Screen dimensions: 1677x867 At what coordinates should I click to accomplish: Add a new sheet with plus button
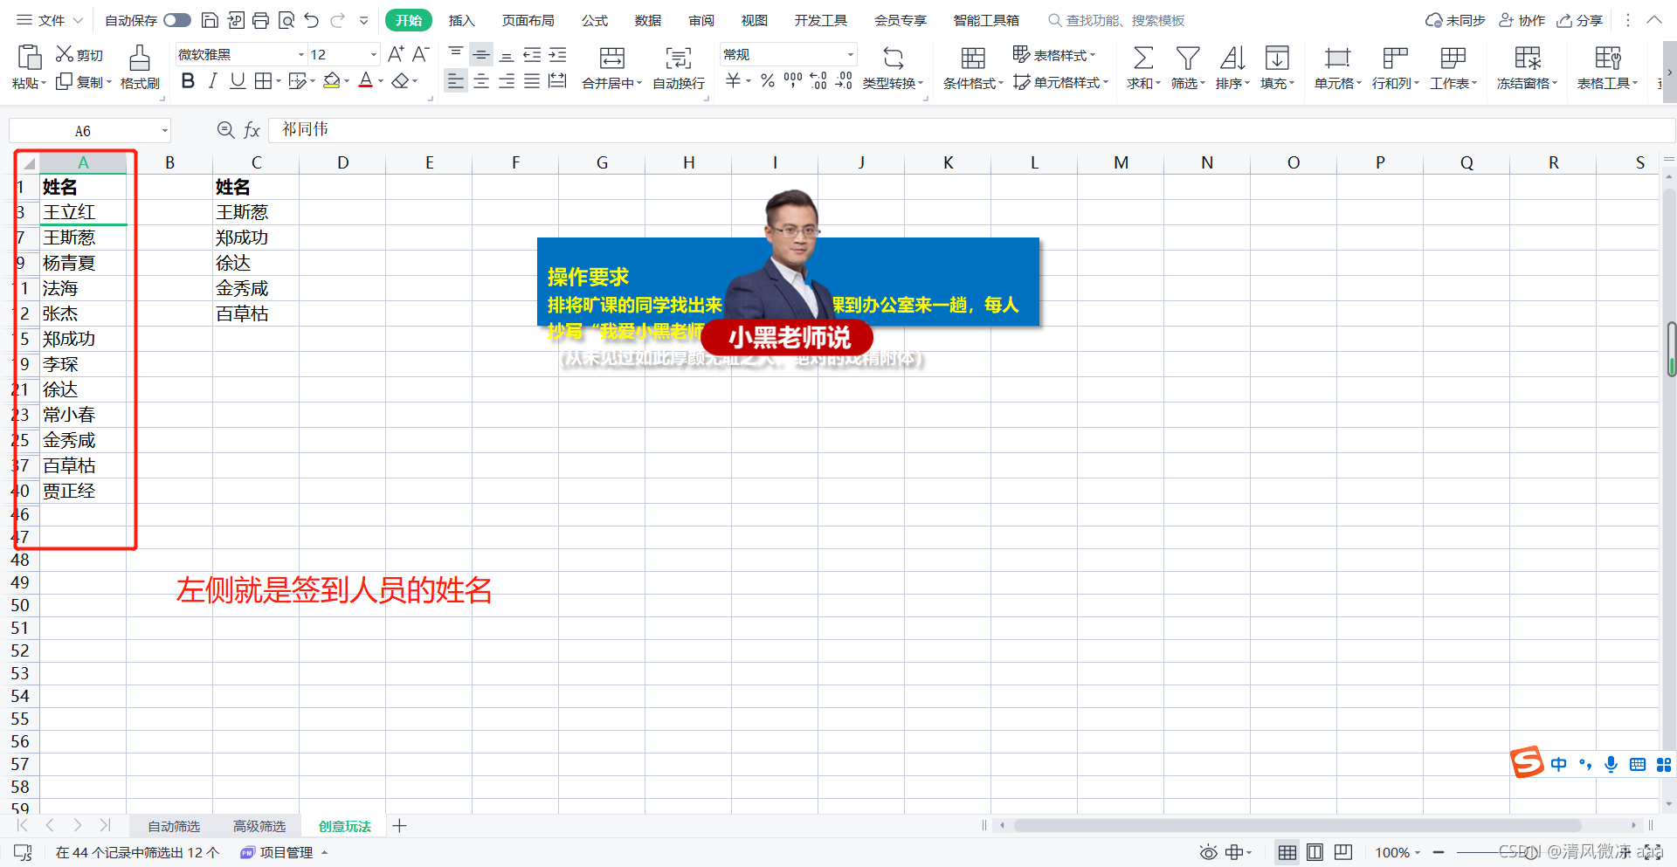[399, 826]
